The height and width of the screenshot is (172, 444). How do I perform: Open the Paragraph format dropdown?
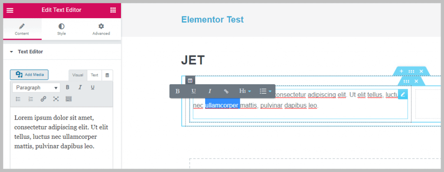[x=36, y=88]
